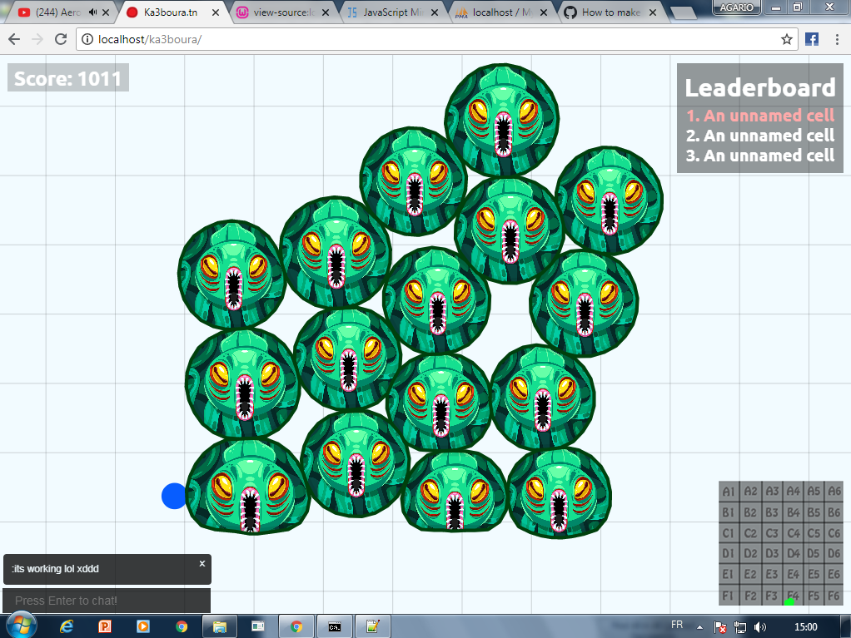Open the JavaScript tab
This screenshot has width=851, height=638.
pyautogui.click(x=394, y=12)
